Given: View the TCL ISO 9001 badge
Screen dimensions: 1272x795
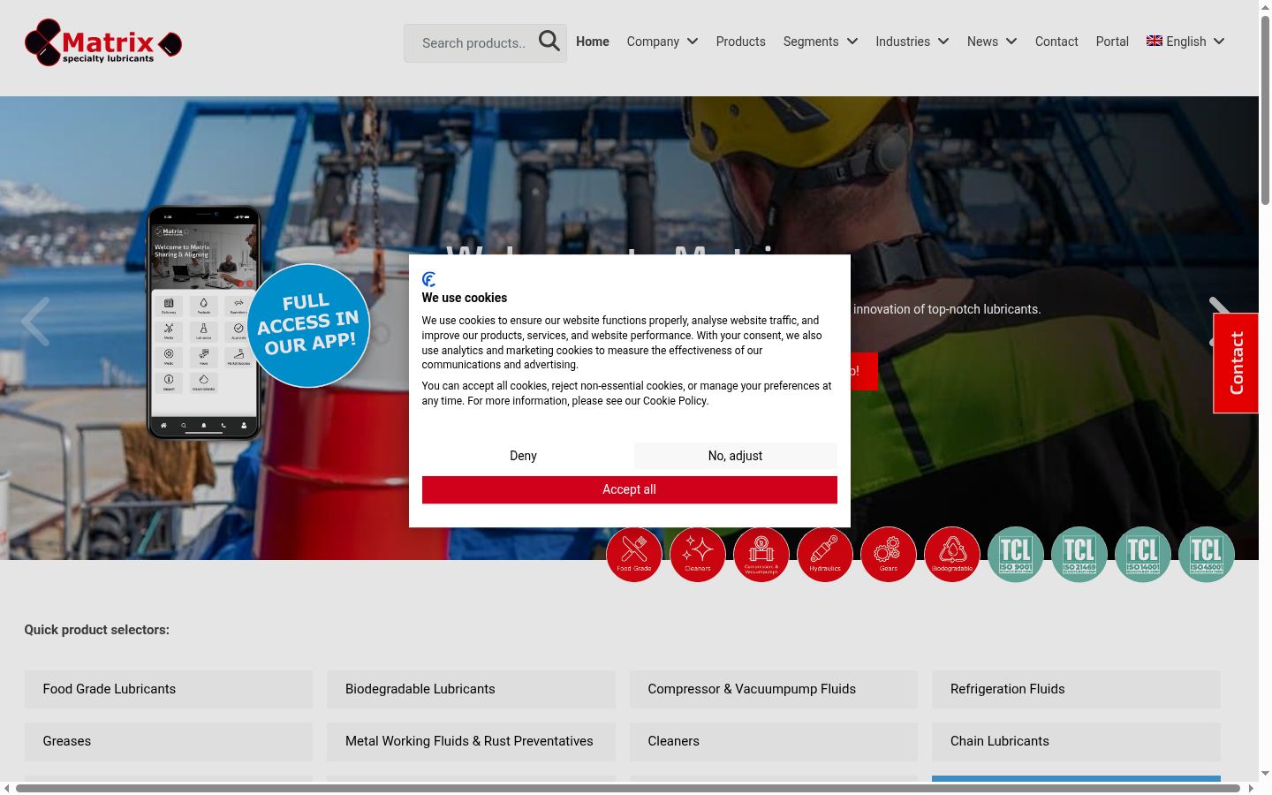Looking at the screenshot, I should click(1016, 555).
